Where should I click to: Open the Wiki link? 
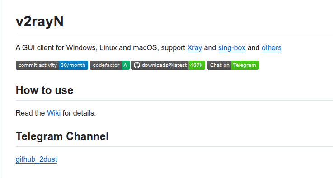click(54, 113)
